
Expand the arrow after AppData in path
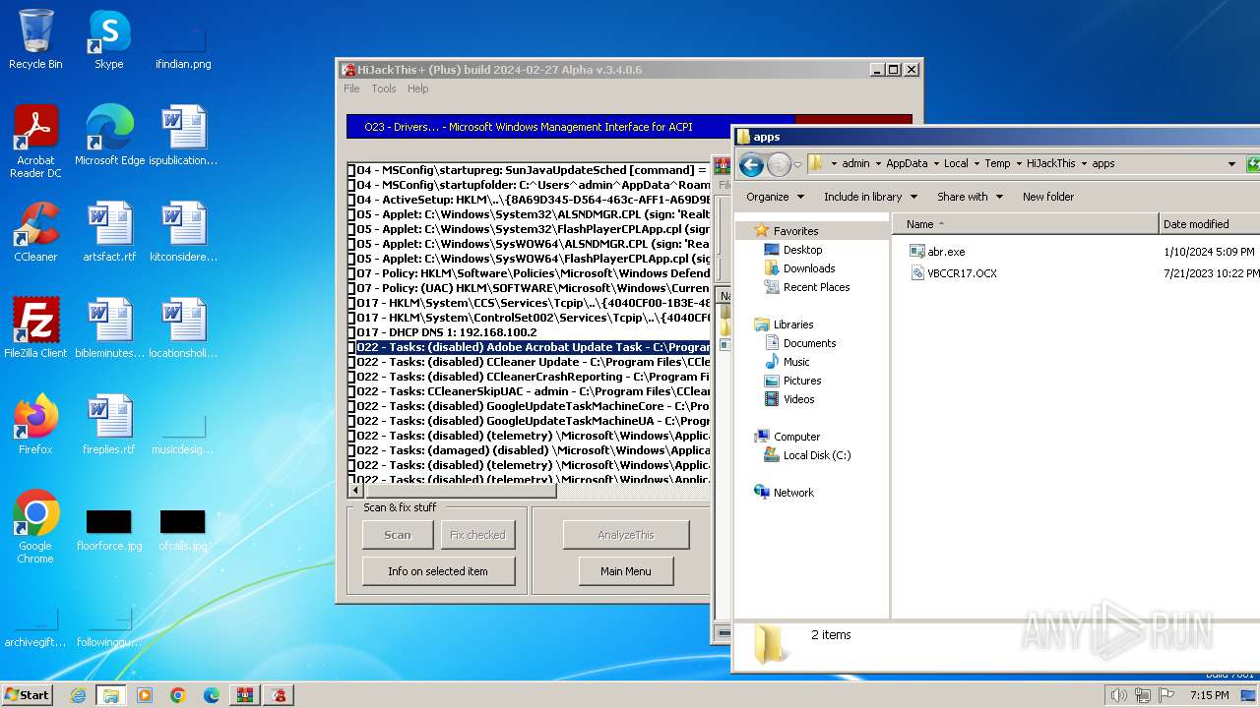tap(934, 164)
